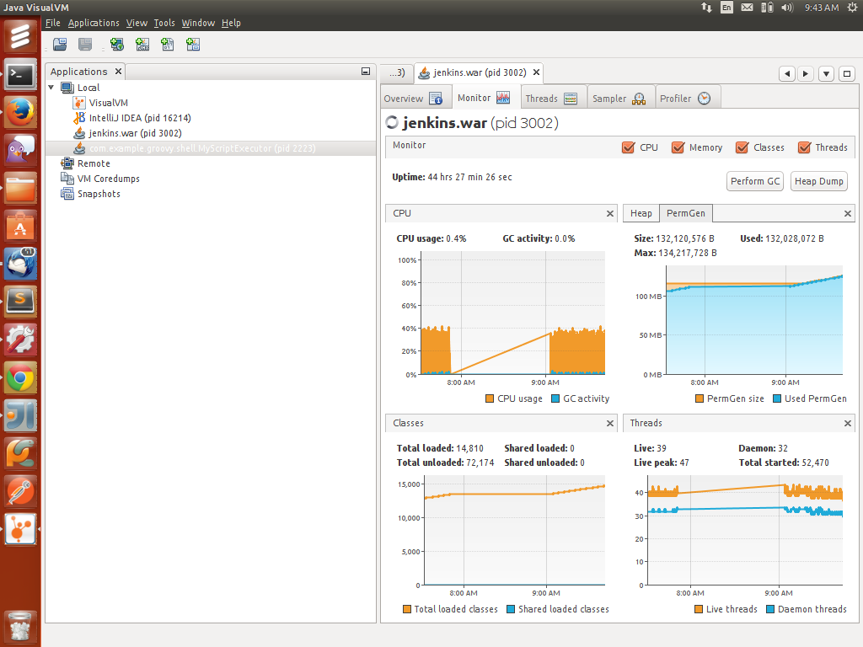Open the Sampler tab
The height and width of the screenshot is (647, 863).
point(620,99)
